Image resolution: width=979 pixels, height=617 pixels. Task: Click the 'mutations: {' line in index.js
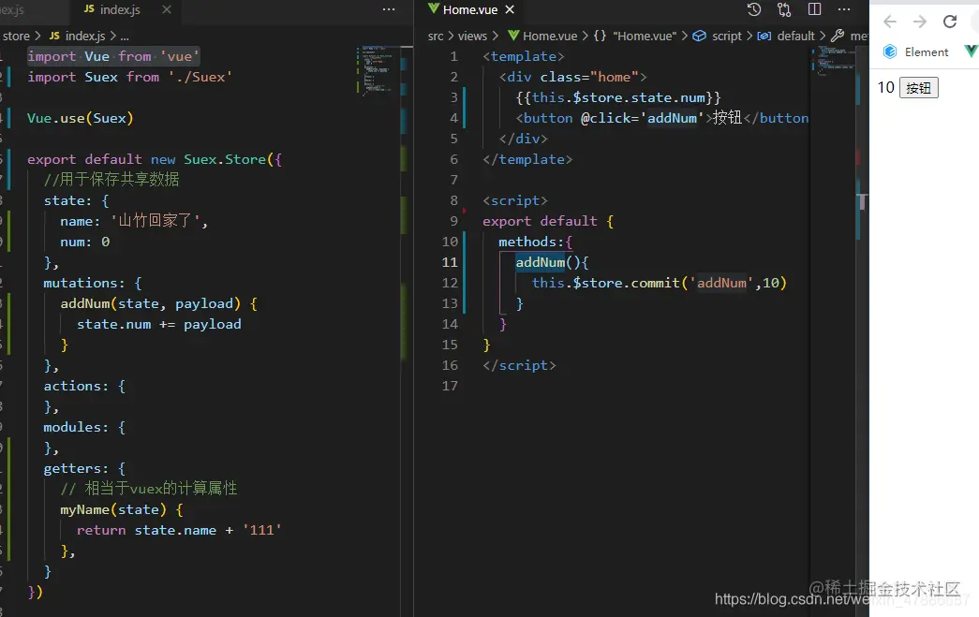point(93,283)
